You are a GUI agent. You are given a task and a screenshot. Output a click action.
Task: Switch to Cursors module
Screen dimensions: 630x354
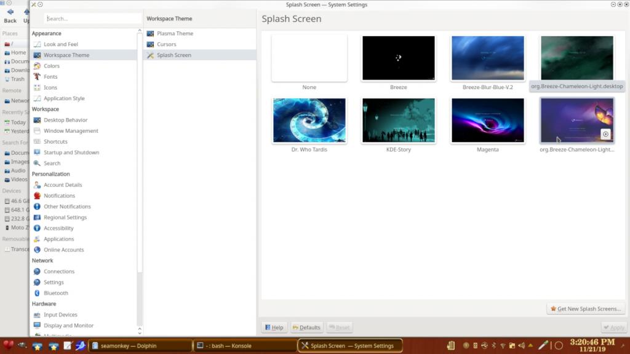pos(166,44)
